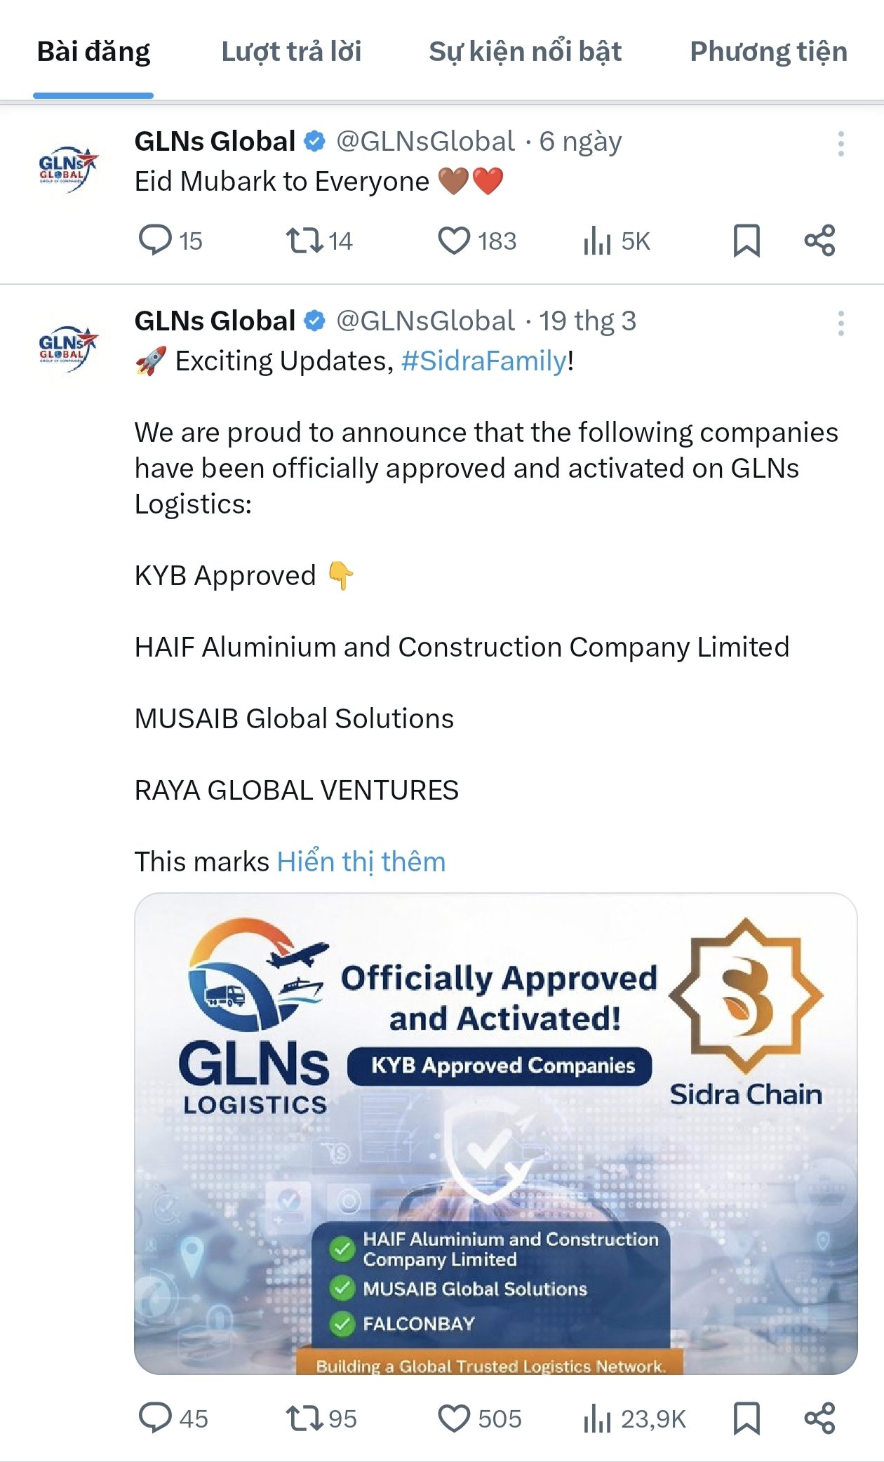Screen dimensions: 884x1462
Task: Like the Eid Mubark post
Action: click(x=454, y=241)
